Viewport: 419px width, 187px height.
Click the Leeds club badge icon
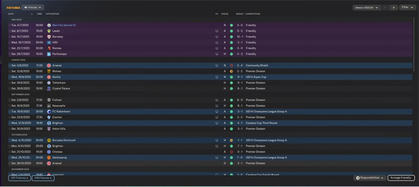pyautogui.click(x=49, y=31)
